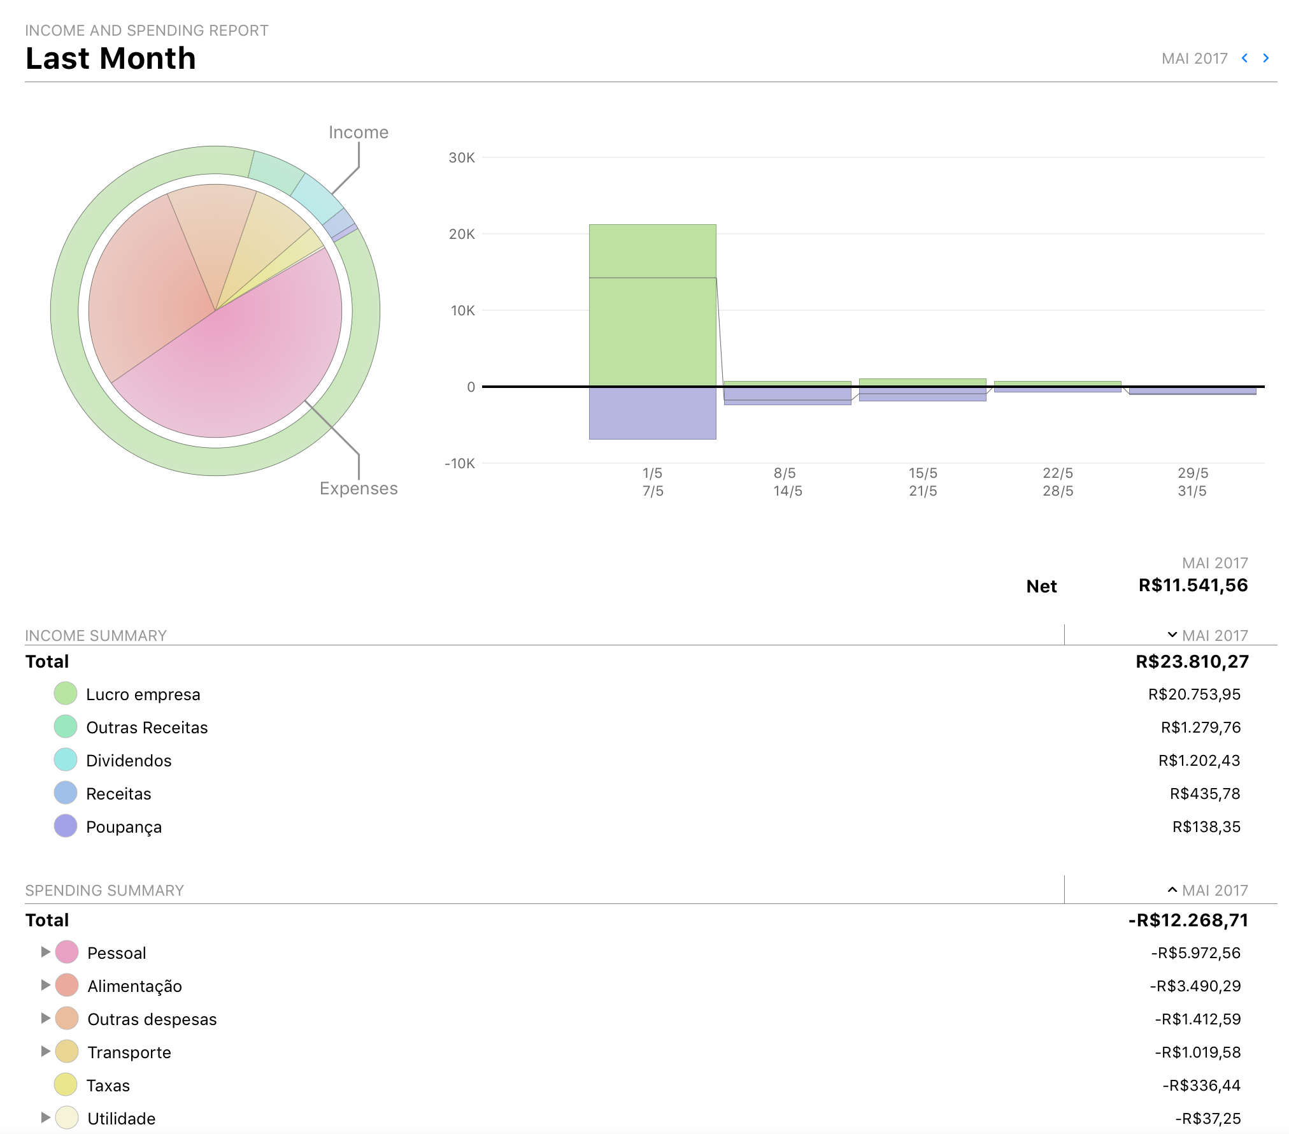Select the Receitas income row

(x=118, y=794)
